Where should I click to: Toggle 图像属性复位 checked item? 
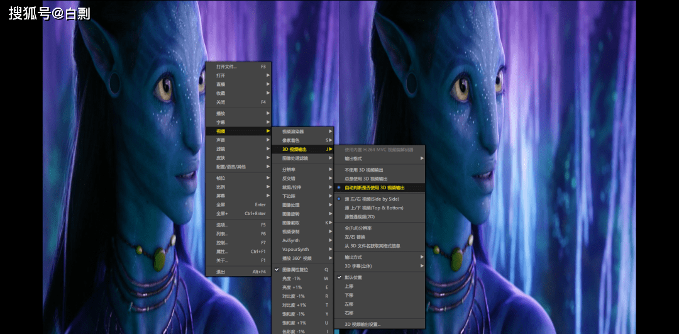pyautogui.click(x=302, y=269)
